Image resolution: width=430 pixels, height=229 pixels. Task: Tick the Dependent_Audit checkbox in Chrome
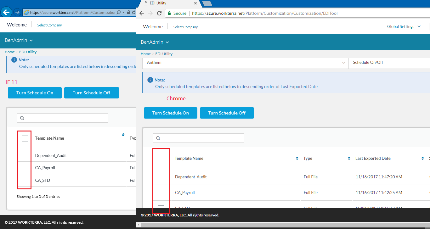point(161,177)
